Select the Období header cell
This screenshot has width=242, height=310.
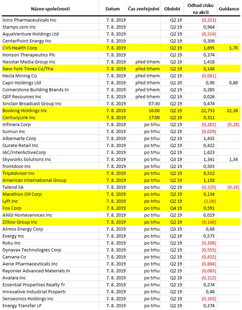tap(172, 9)
